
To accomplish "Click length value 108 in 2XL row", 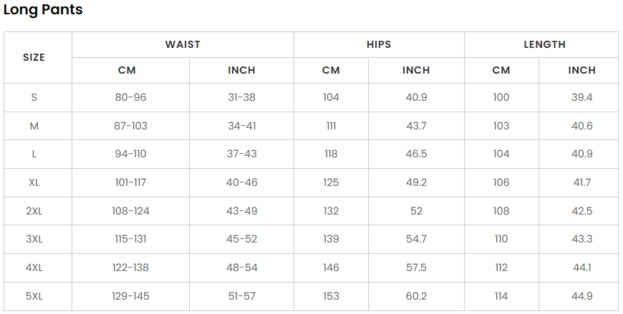I will 501,211.
